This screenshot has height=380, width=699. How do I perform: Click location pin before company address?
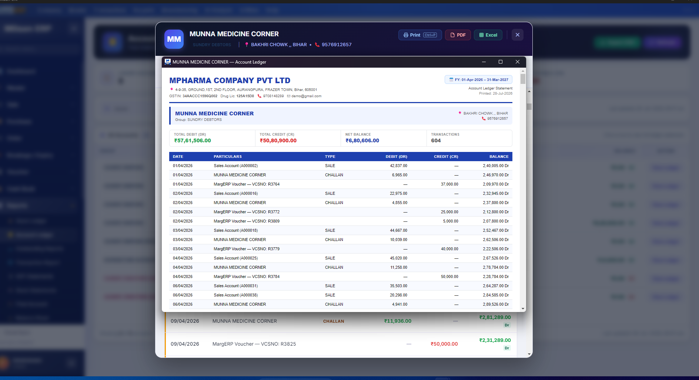tap(171, 89)
